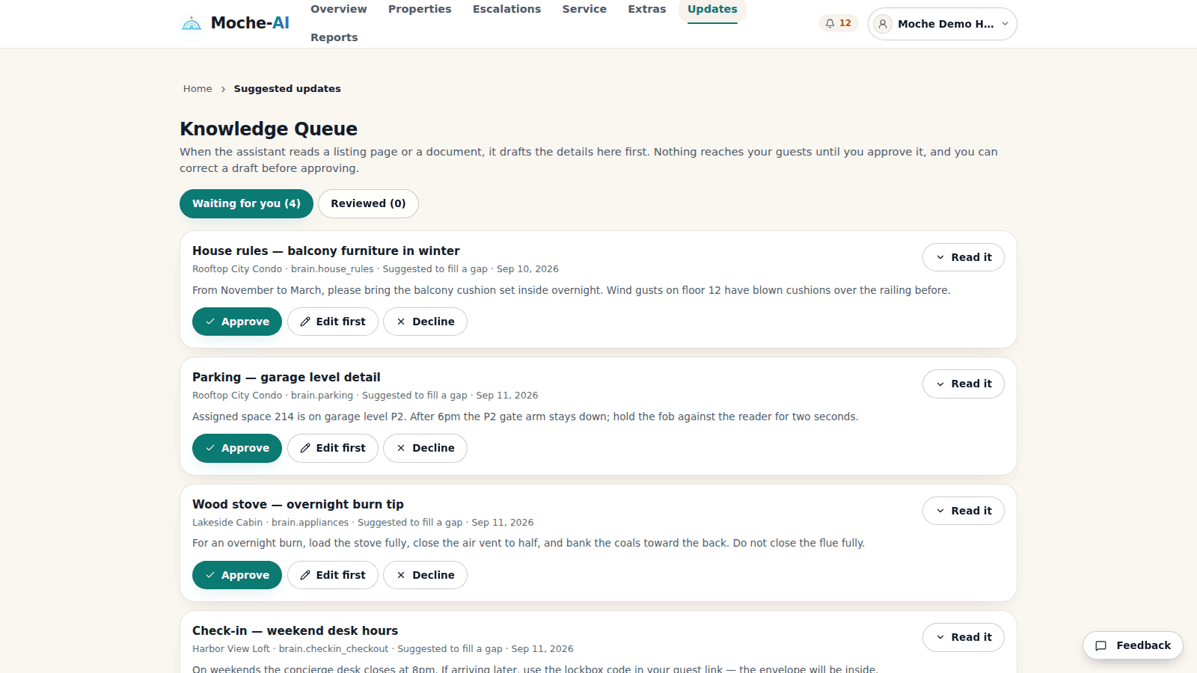Expand Read it for Wood stove card
This screenshot has height=673, width=1197.
(963, 511)
